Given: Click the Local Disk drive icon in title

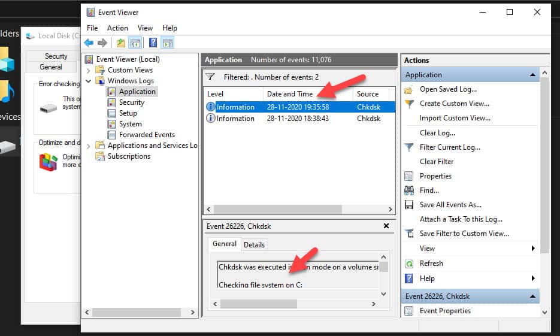Looking at the screenshot, I should point(31,36).
